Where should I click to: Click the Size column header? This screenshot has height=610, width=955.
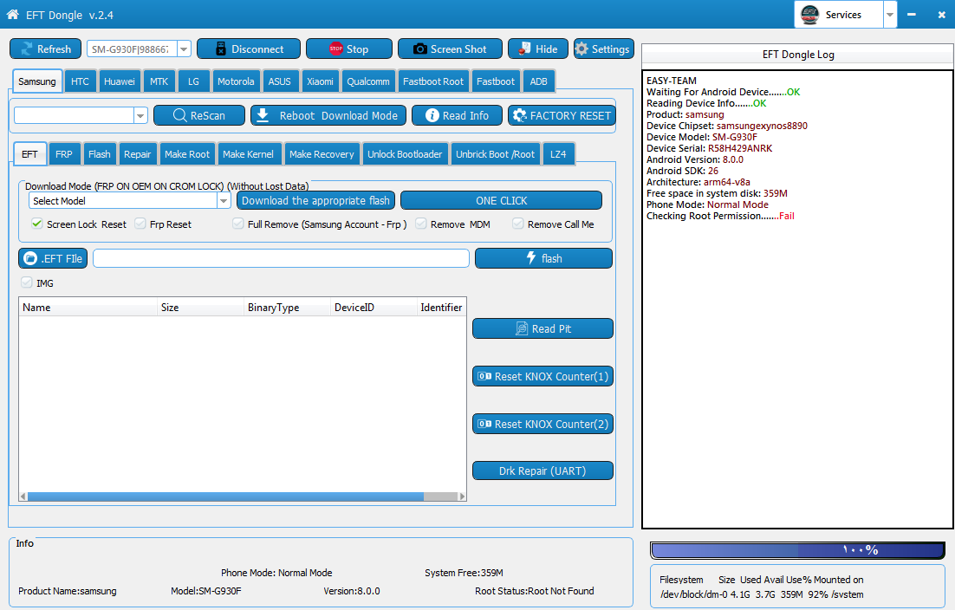pos(200,308)
